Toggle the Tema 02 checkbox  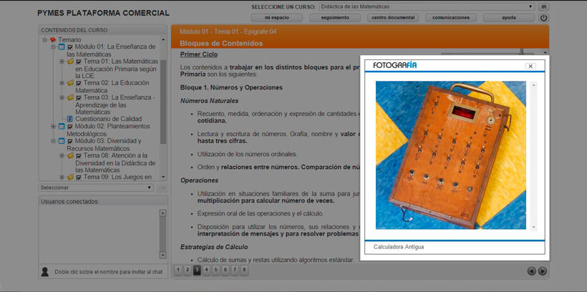(79, 84)
